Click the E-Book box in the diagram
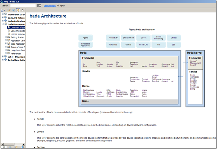Screen dimensions: 217x149 click(x=143, y=38)
